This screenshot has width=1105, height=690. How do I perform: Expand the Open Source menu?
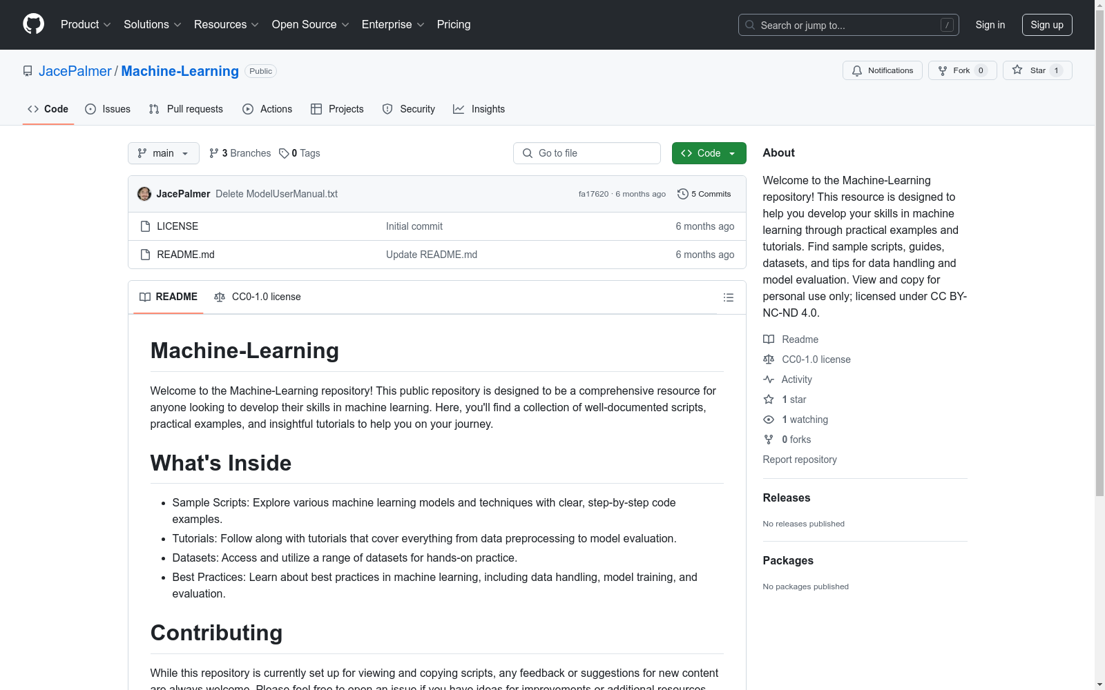pos(310,25)
